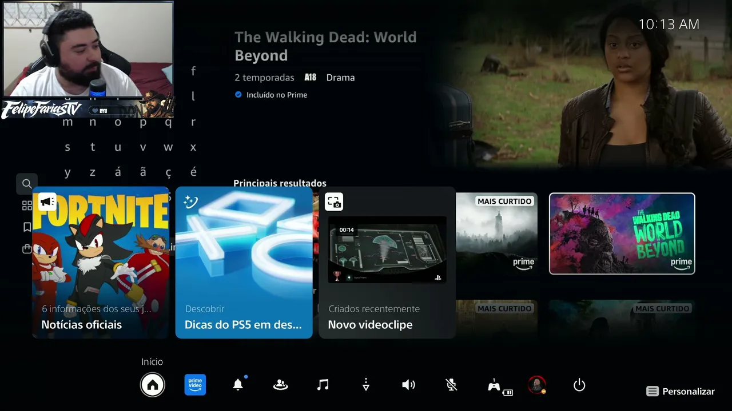Click the letter o key
This screenshot has width=732, height=411.
click(118, 122)
